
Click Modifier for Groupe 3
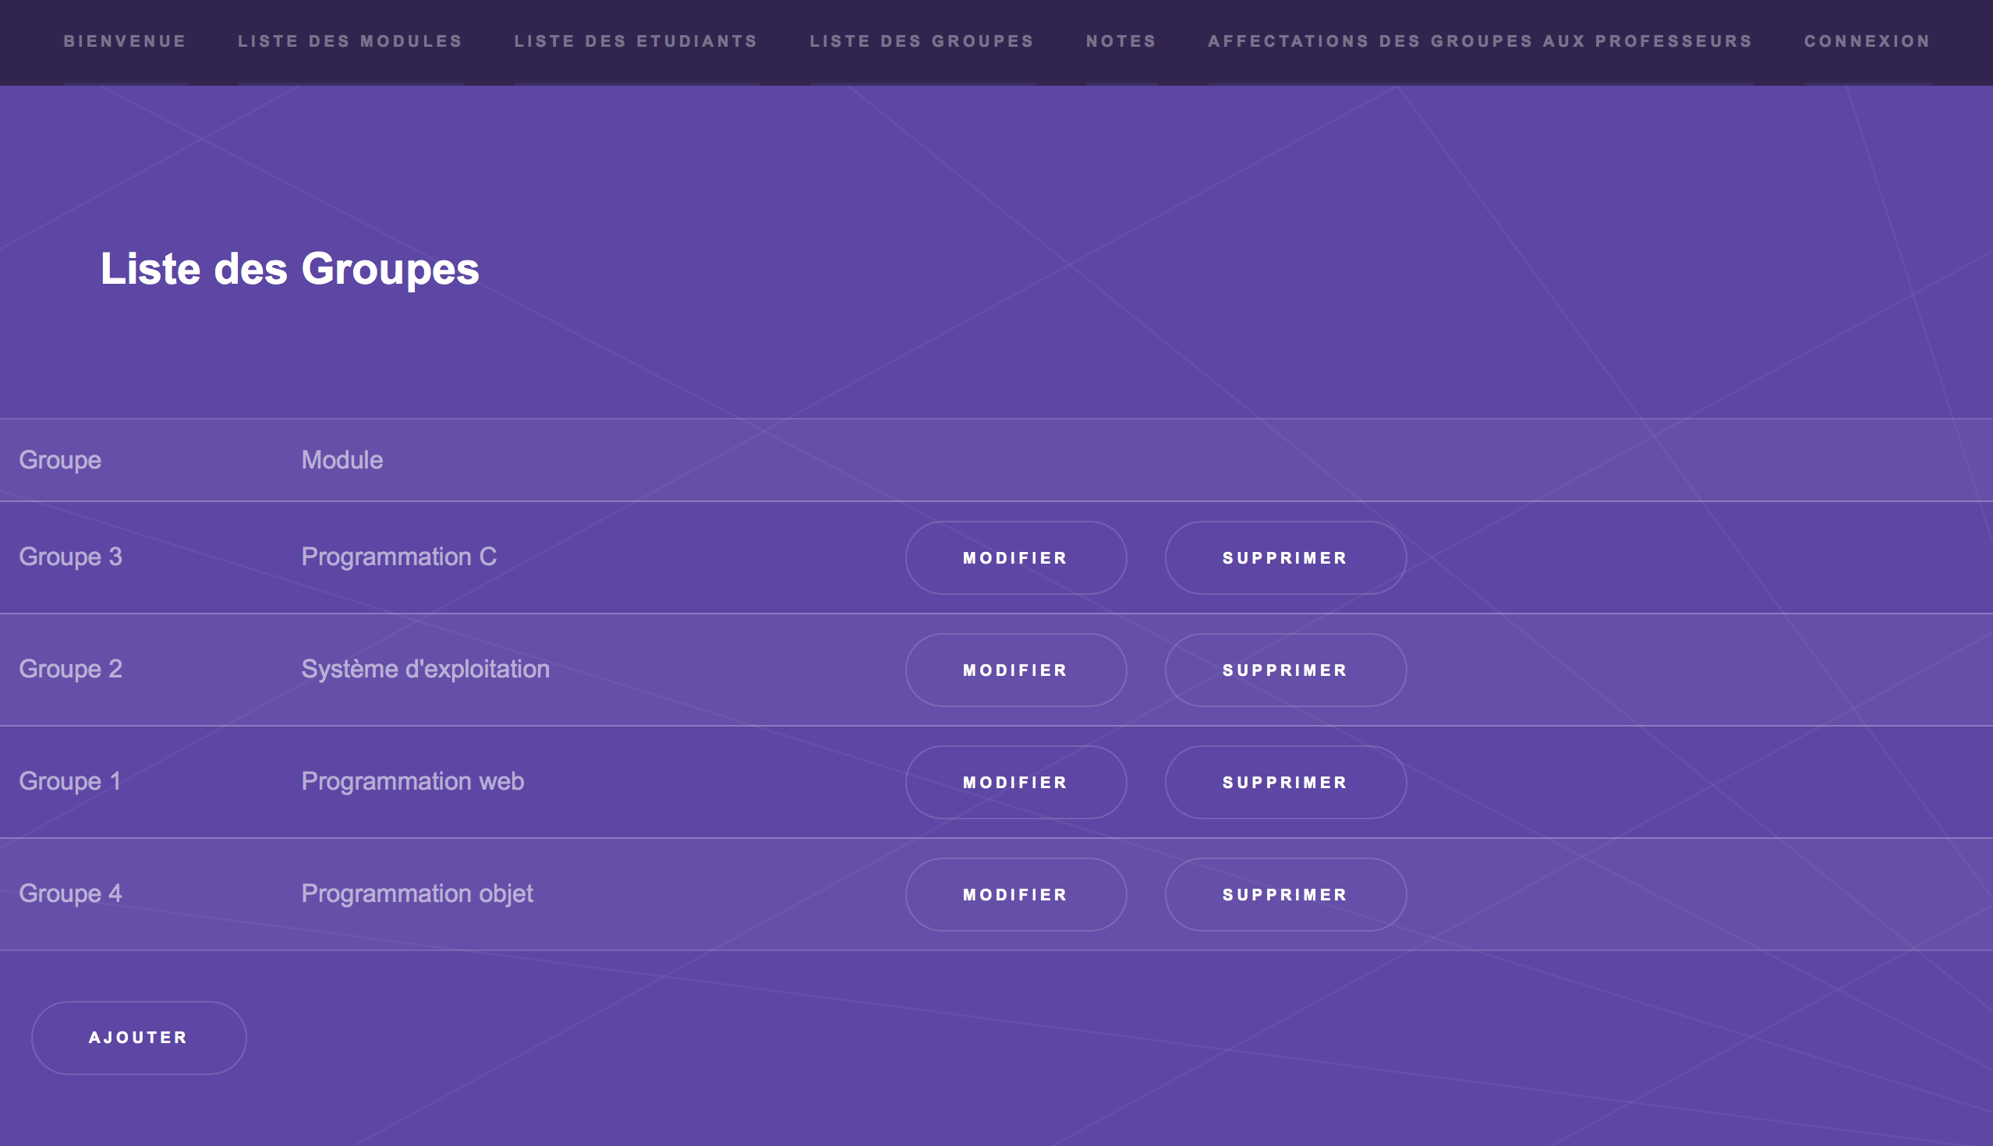[x=1015, y=557]
